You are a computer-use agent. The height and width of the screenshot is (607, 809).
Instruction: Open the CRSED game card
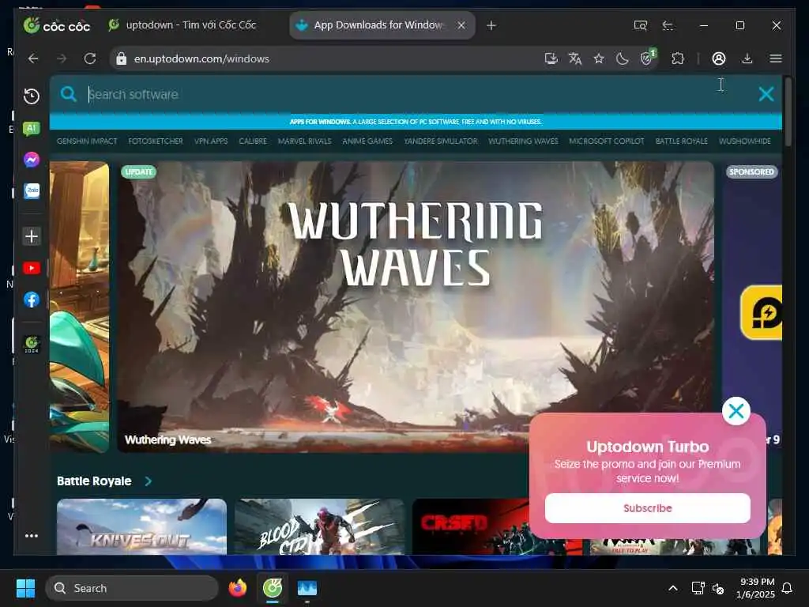[x=471, y=526]
